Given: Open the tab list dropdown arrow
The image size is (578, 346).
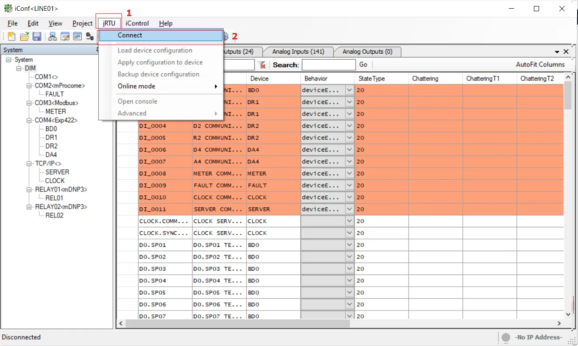Looking at the screenshot, I should 557,52.
